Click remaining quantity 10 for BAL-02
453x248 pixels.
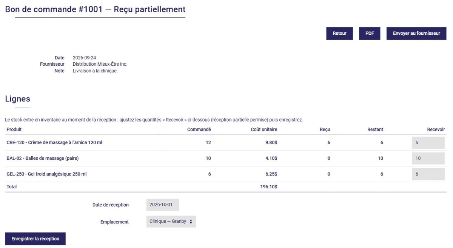coord(380,159)
